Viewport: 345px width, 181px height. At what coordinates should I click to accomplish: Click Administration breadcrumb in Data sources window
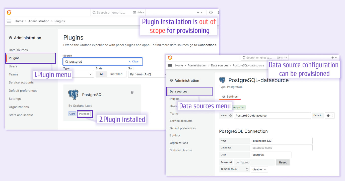pos(197,65)
